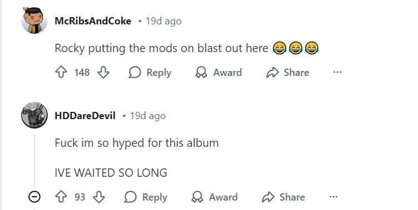This screenshot has width=418, height=210.
Task: Click the 19d ago timestamp on HDDareDevil's comment
Action: pyautogui.click(x=148, y=116)
